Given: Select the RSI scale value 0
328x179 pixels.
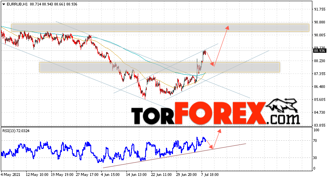Looking at the screenshot, I should click(315, 168).
